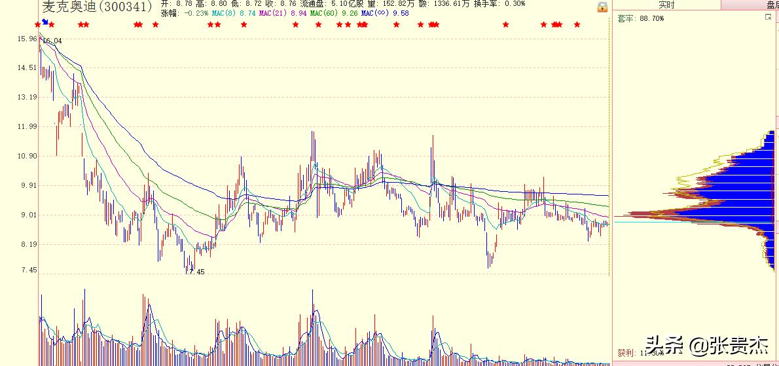This screenshot has height=366, width=779.
Task: Click the 开: 8.78 open price
Action: pyautogui.click(x=177, y=3)
